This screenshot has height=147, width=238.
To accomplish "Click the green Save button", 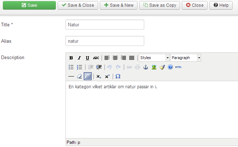I will coord(29,5).
